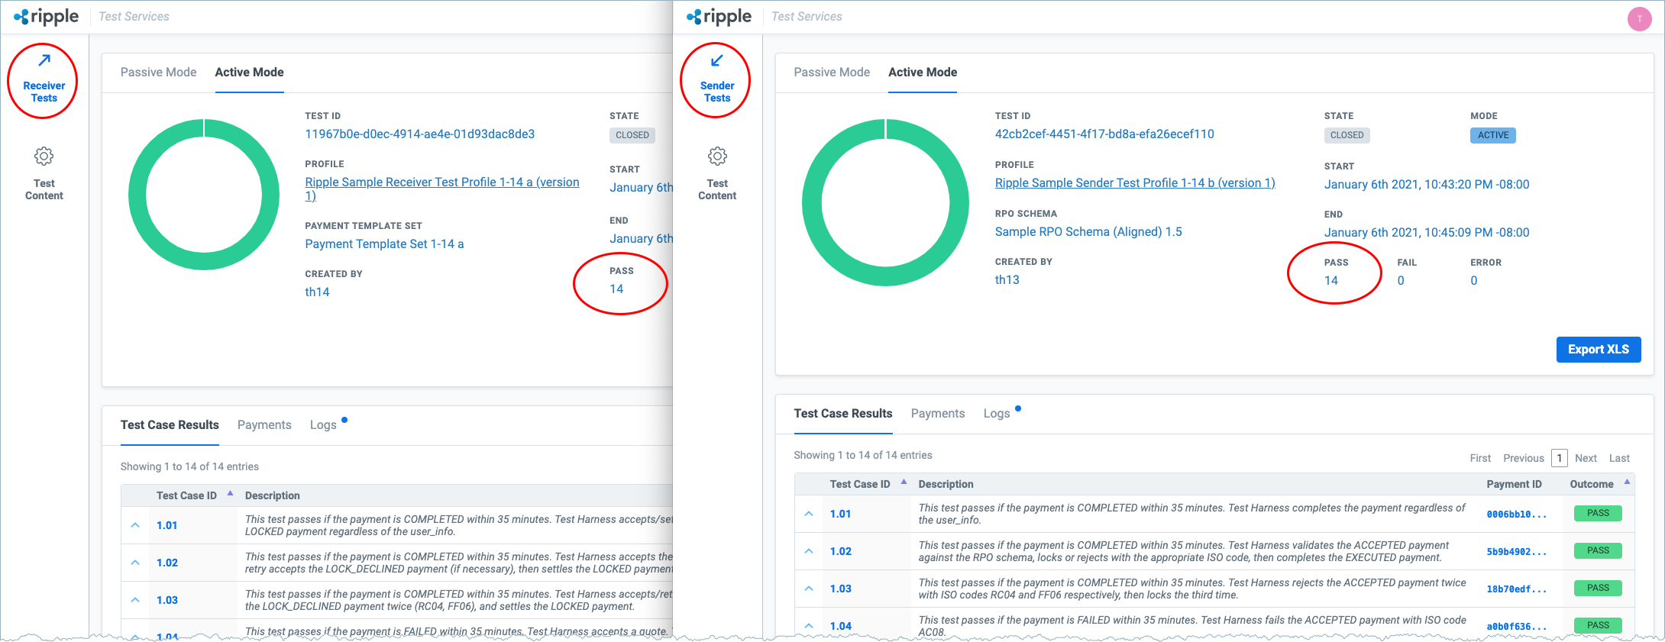1665x642 pixels.
Task: Collapse test case 1.01 row in left window
Action: point(135,525)
